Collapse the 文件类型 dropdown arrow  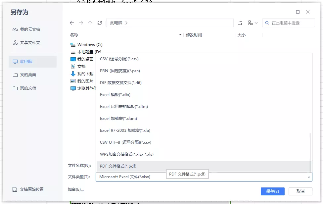tap(309, 177)
